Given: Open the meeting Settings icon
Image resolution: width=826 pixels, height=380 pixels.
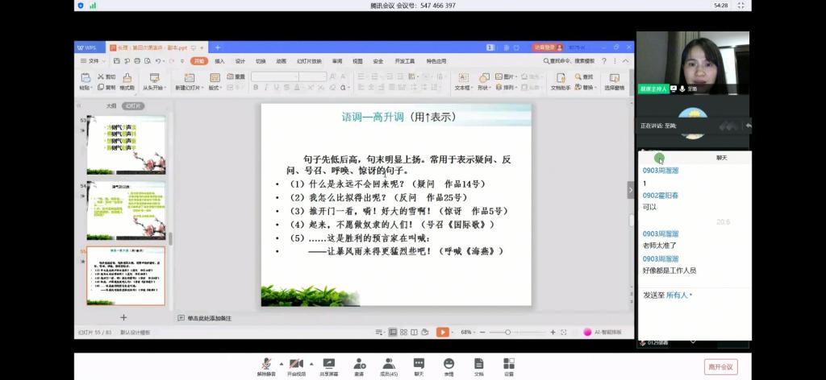Looking at the screenshot, I should pyautogui.click(x=508, y=364).
